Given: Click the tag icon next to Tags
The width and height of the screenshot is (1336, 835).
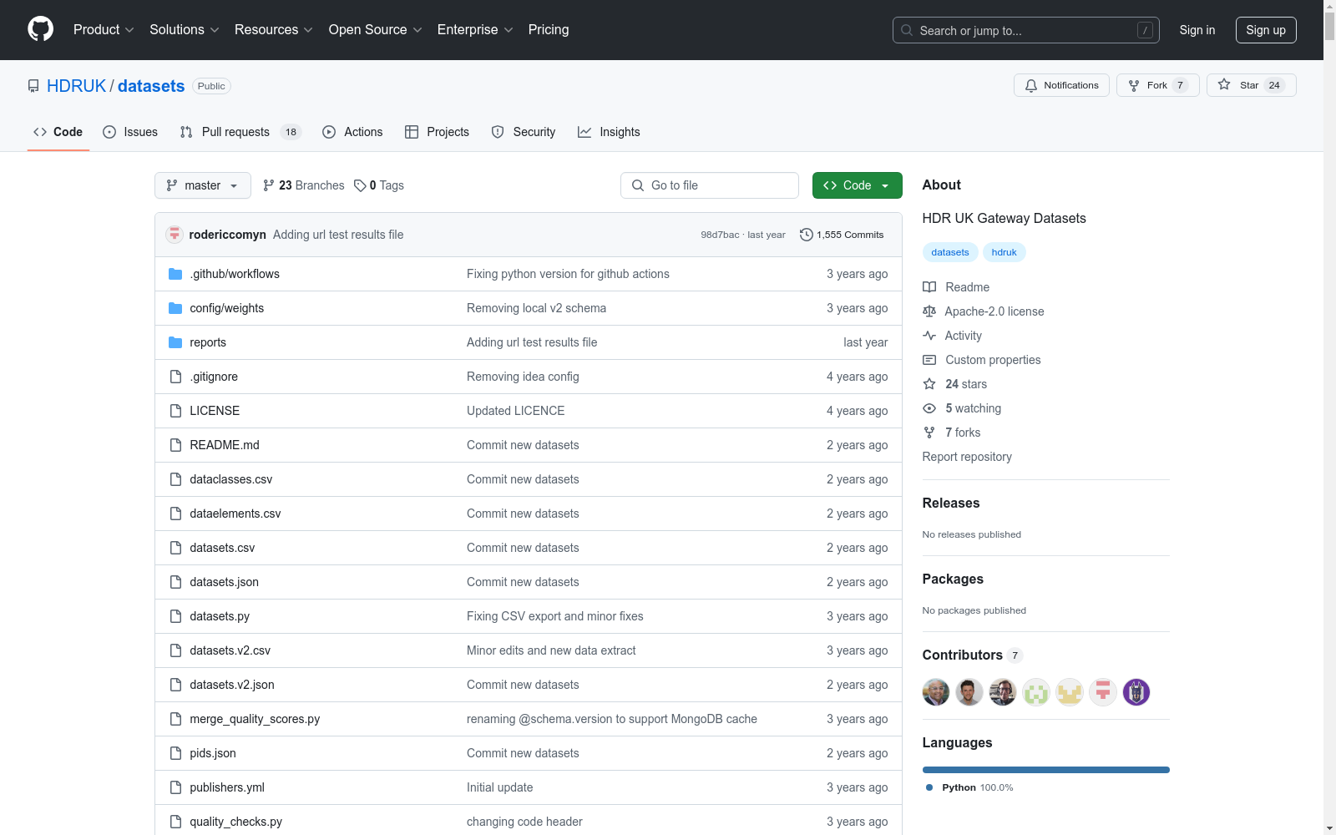Looking at the screenshot, I should click(x=360, y=185).
